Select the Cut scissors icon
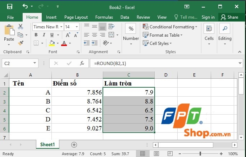This screenshot has height=157, width=246. [20, 27]
